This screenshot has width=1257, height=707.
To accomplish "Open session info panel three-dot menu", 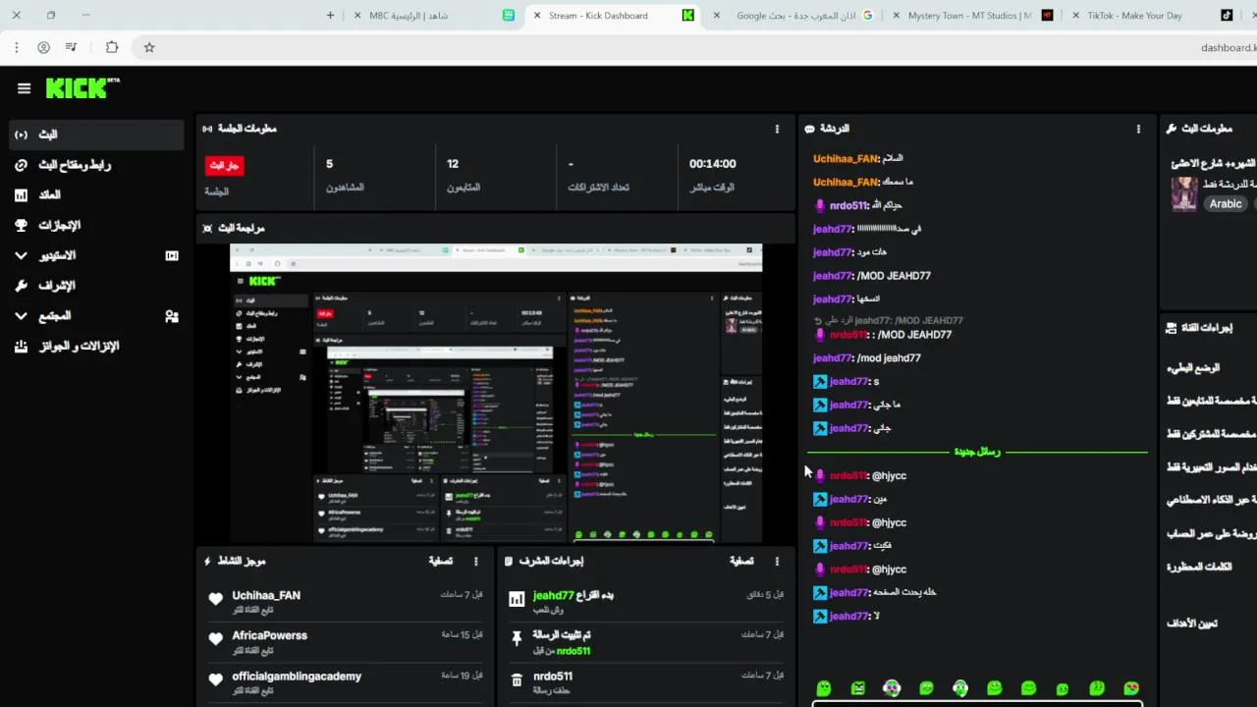I will 777,129.
